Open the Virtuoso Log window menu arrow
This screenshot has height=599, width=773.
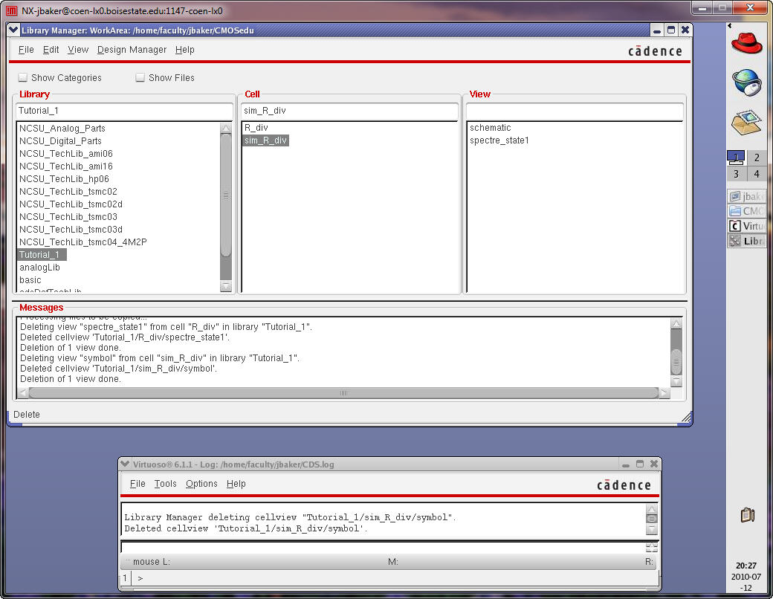coord(125,464)
